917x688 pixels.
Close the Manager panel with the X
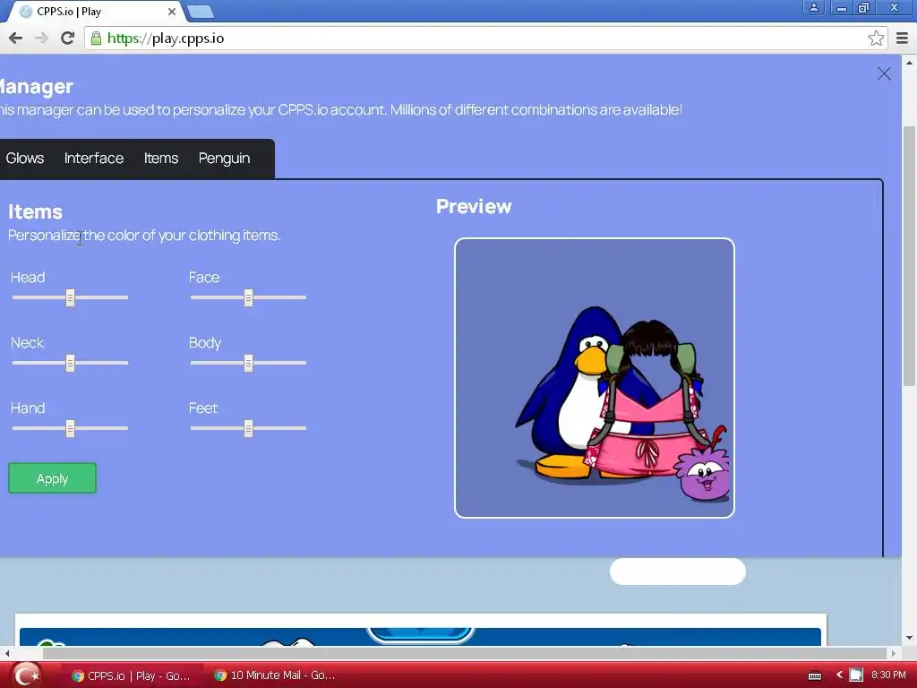point(884,73)
